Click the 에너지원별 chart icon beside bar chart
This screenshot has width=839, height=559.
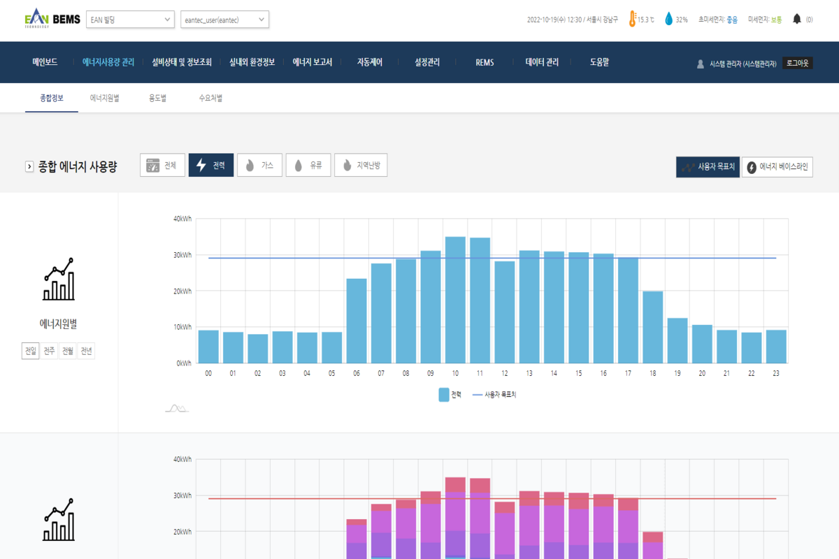click(58, 279)
